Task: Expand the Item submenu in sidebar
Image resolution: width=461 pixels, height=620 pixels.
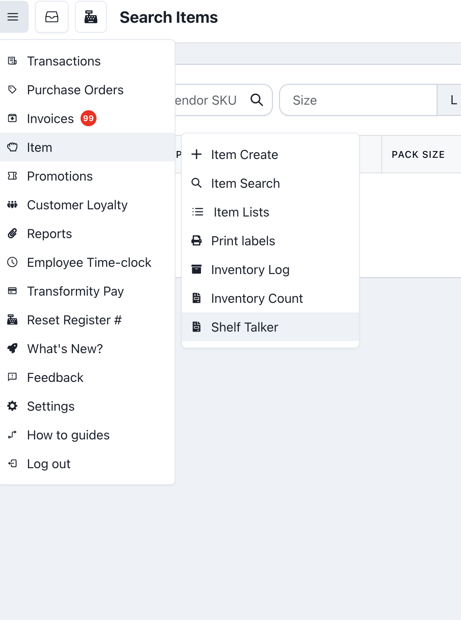Action: [x=39, y=147]
